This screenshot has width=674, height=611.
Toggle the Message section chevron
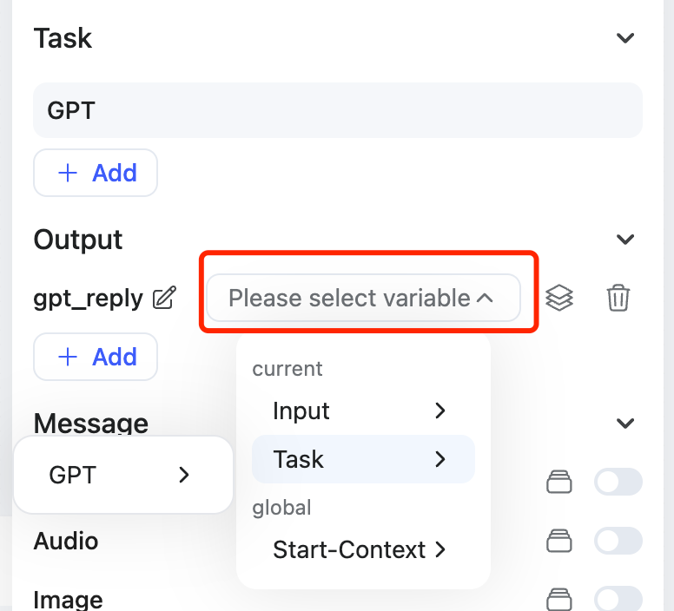(x=624, y=424)
